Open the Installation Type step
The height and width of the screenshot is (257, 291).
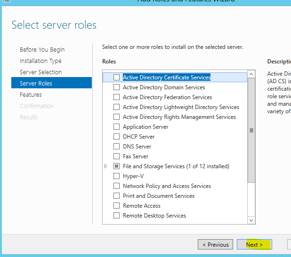40,61
